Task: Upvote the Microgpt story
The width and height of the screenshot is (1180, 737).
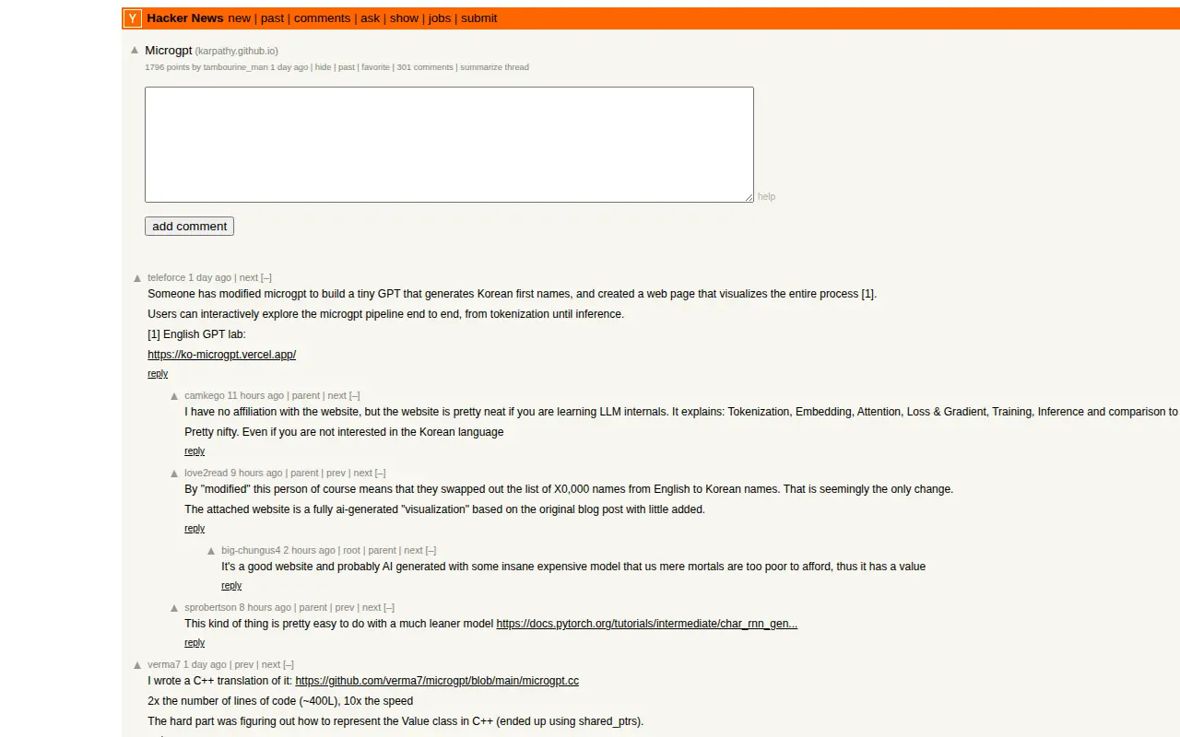Action: pyautogui.click(x=135, y=50)
